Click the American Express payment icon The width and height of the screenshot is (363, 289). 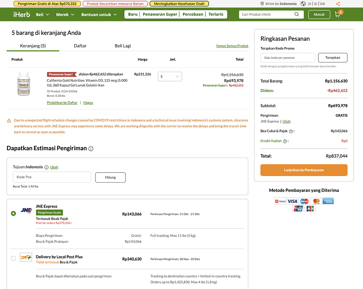[x=328, y=201]
